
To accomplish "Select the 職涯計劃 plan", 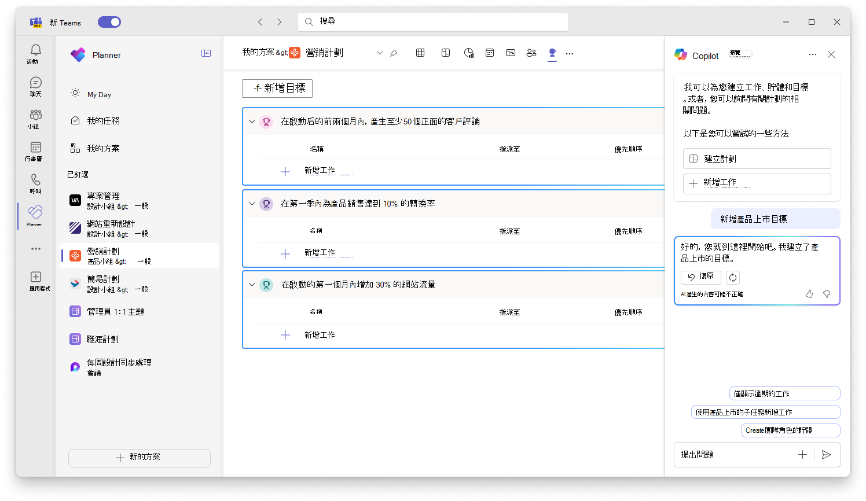I will (140, 339).
